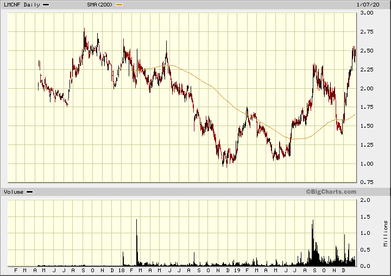This screenshot has width=391, height=276.
Task: Click the 0.0 volume axis label
Action: (x=365, y=266)
